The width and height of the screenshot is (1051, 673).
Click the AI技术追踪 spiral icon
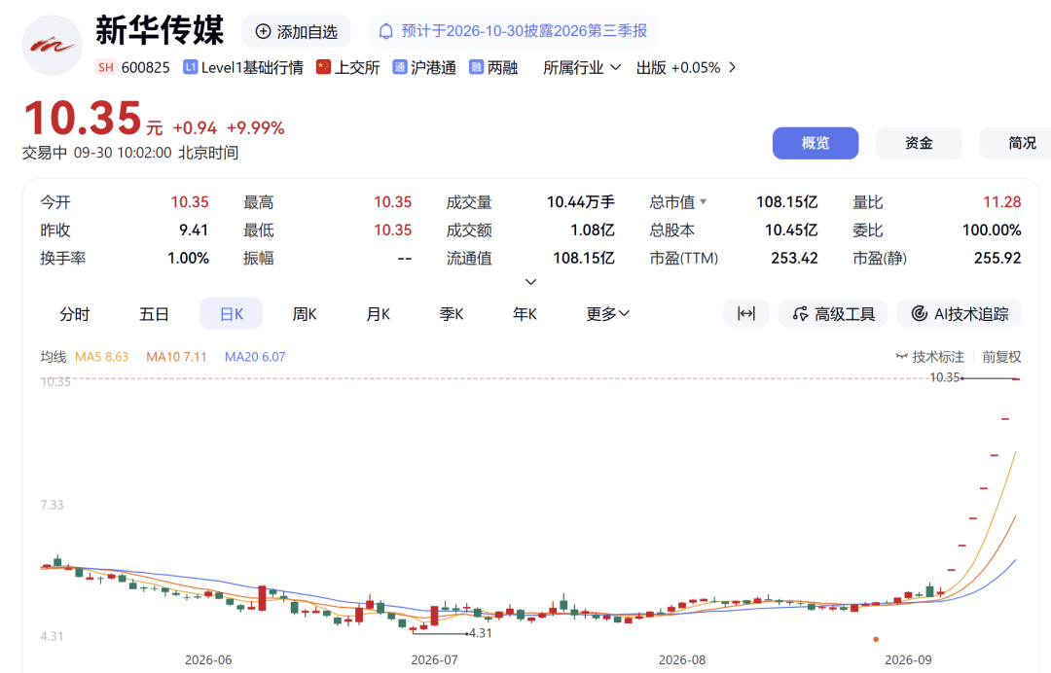[x=920, y=313]
